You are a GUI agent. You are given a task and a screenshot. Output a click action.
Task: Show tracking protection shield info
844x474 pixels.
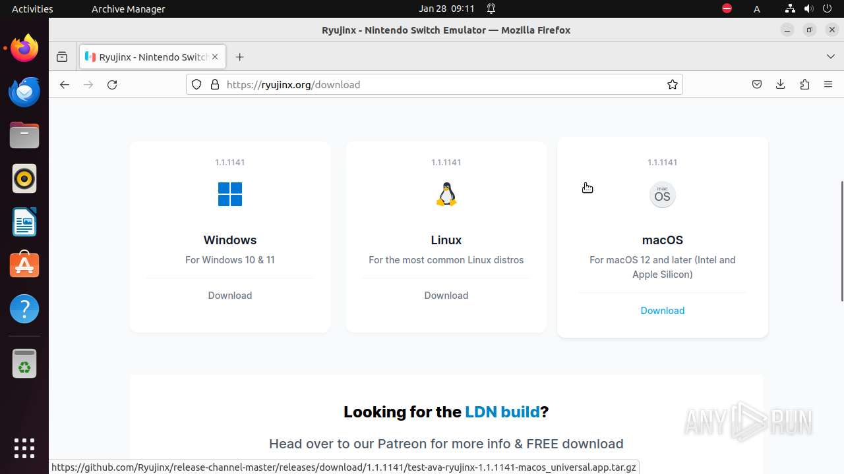pos(196,84)
